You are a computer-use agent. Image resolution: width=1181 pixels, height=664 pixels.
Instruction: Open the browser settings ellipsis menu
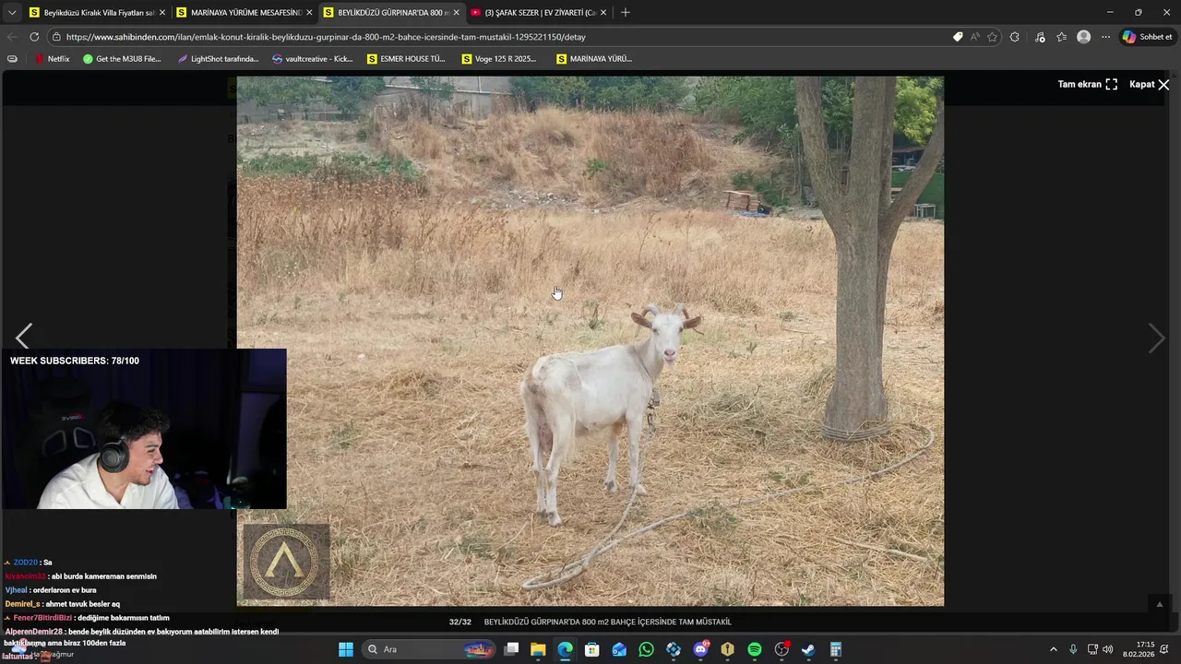[x=1105, y=37]
